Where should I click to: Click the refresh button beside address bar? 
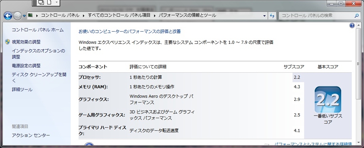tap(272, 16)
